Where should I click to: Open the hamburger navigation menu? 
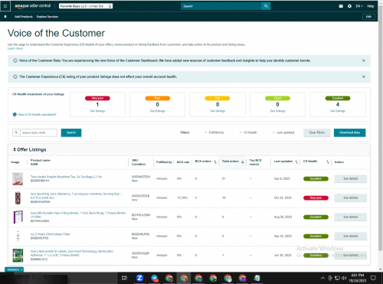pos(5,6)
